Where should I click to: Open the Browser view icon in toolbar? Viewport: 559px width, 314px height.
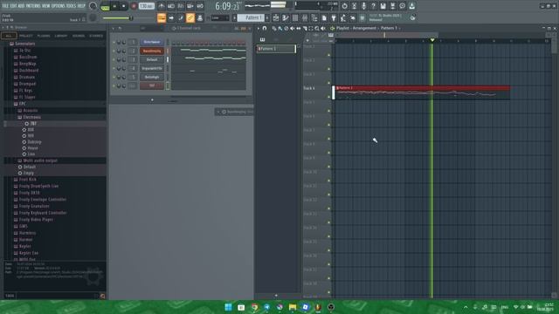314,17
